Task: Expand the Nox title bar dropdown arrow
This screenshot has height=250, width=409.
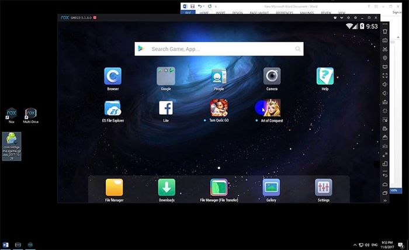Action: point(341,18)
